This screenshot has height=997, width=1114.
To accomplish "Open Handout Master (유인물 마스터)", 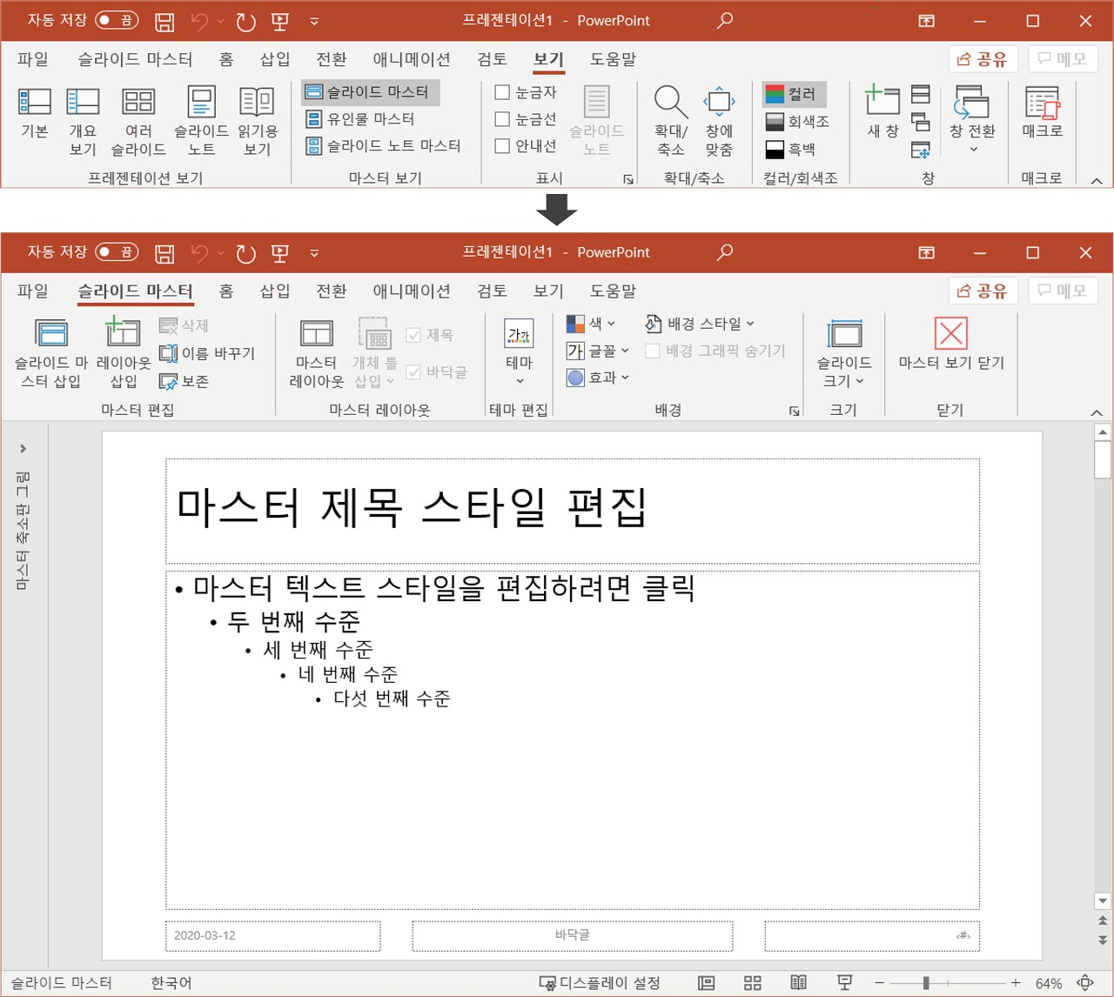I will 360,118.
